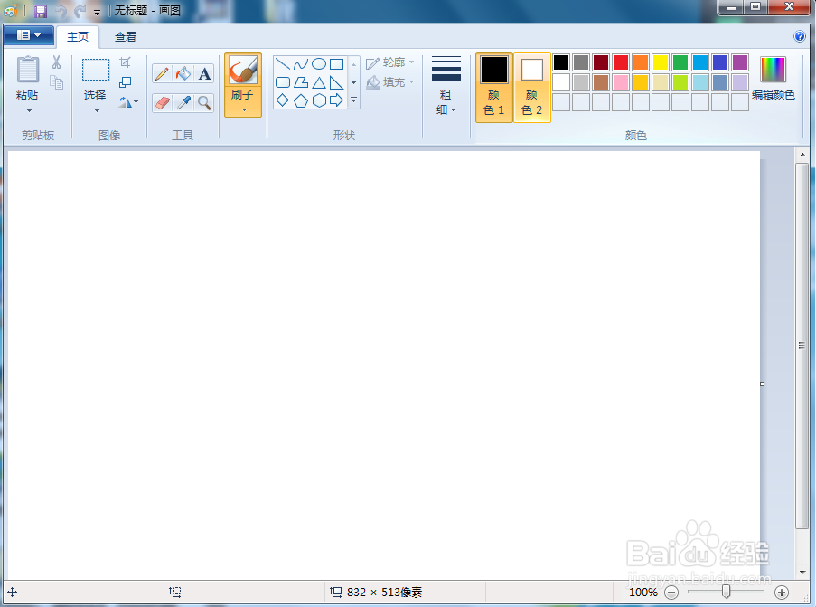Viewport: 816px width, 607px height.
Task: Click the Resize icon
Action: coord(125,81)
